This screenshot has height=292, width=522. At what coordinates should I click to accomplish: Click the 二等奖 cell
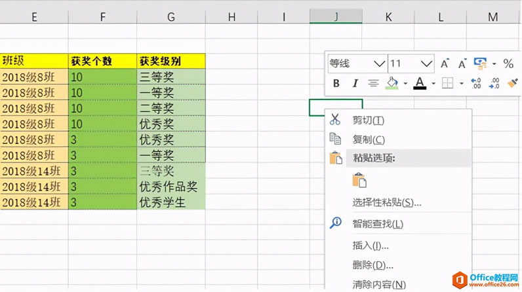tap(171, 108)
